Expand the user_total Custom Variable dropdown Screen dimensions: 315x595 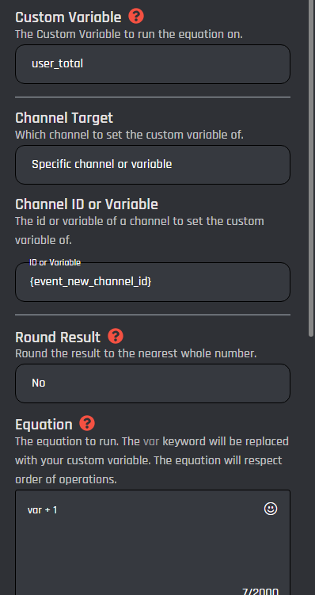(x=153, y=64)
